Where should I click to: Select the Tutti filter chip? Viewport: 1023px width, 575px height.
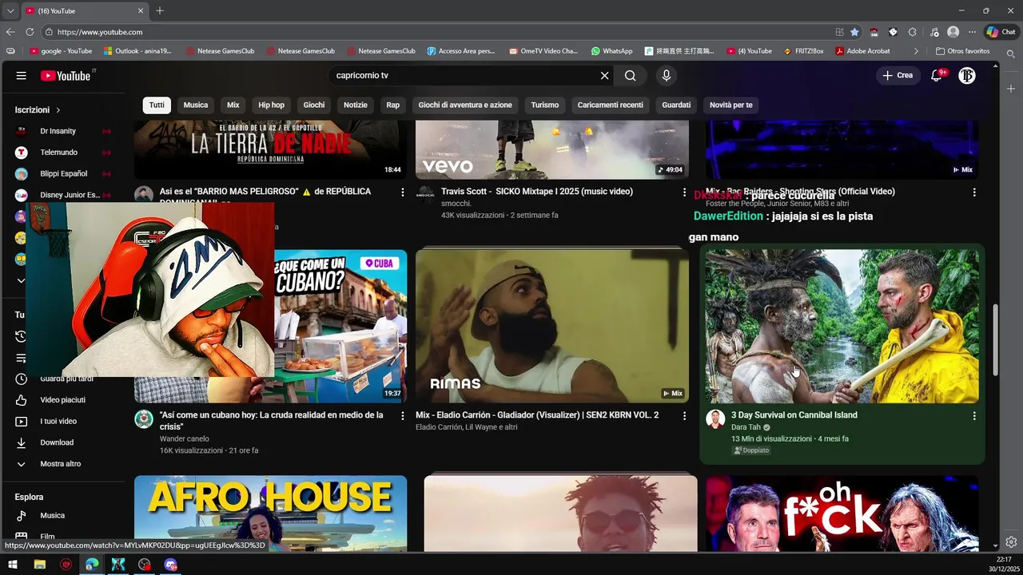(157, 105)
